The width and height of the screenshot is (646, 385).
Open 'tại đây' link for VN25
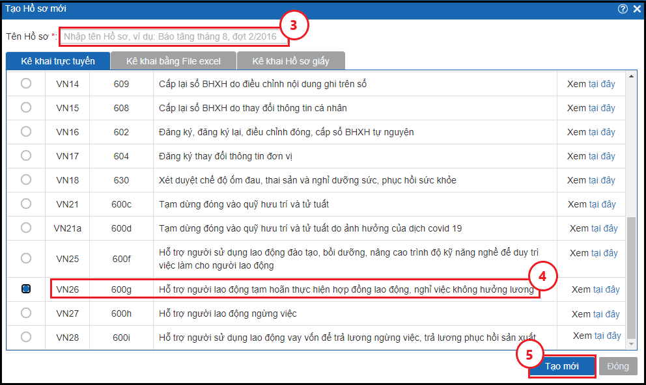[604, 253]
